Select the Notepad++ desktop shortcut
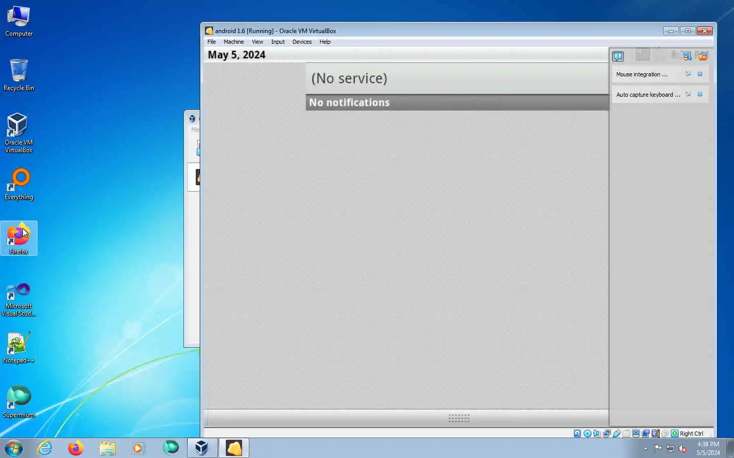The image size is (734, 458). pyautogui.click(x=19, y=348)
